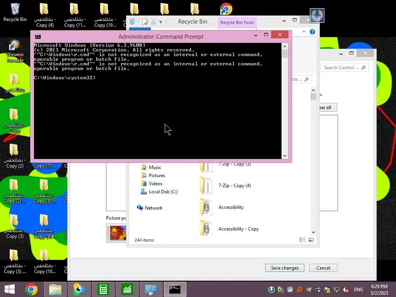396x297 pixels.
Task: Click the orange magnifier tray icon
Action: click(x=300, y=290)
